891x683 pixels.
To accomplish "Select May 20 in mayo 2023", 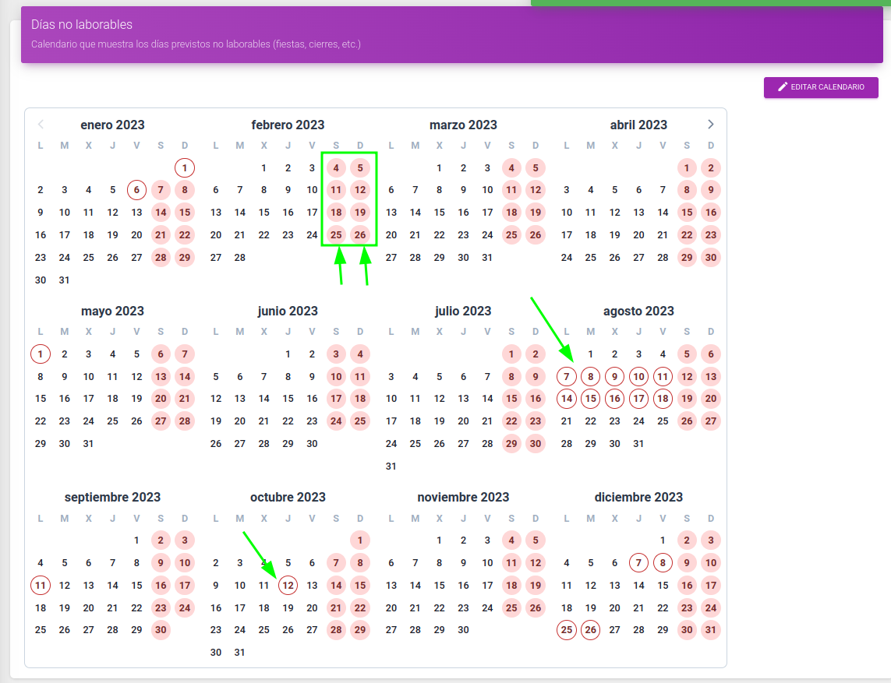I will pos(161,399).
